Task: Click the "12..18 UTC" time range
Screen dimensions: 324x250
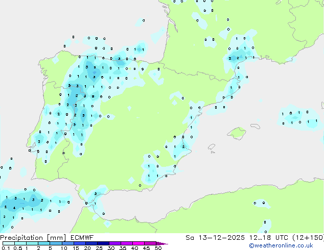Action: click(x=269, y=238)
